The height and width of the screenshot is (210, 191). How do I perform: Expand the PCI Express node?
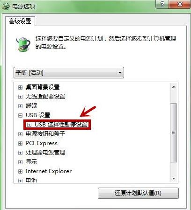click(x=20, y=143)
